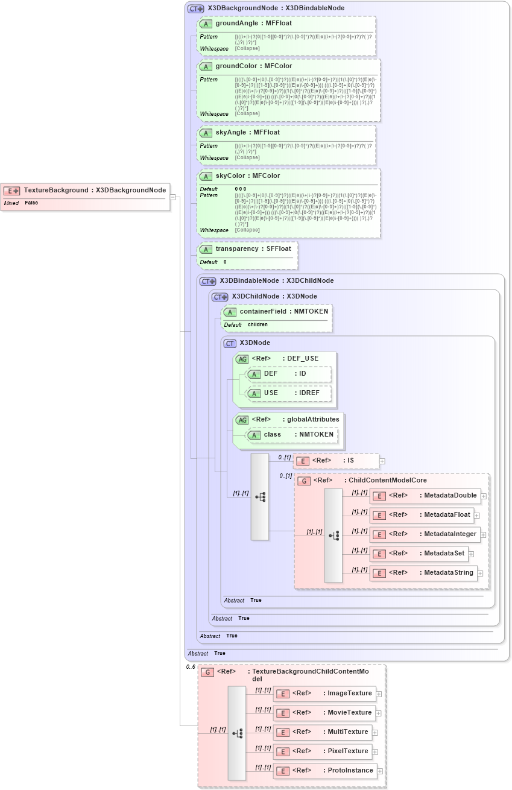Expand the MultiTexture reference
Viewport: 512px width, 790px height.
pos(375,733)
